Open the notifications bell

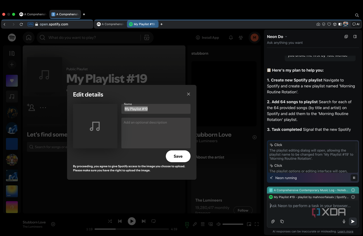click(231, 37)
